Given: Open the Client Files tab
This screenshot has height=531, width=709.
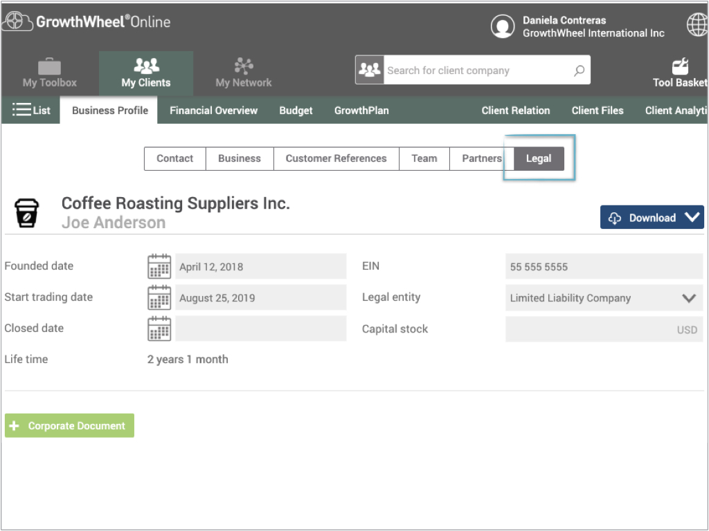Looking at the screenshot, I should (598, 111).
